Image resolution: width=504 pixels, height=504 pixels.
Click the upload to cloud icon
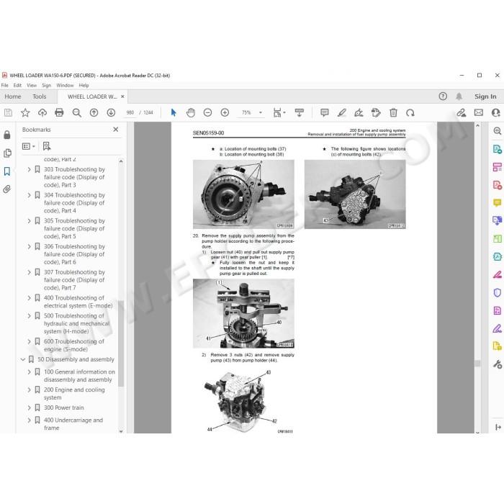[x=42, y=112]
